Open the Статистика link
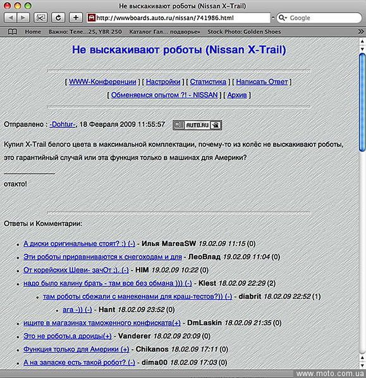 pyautogui.click(x=208, y=82)
